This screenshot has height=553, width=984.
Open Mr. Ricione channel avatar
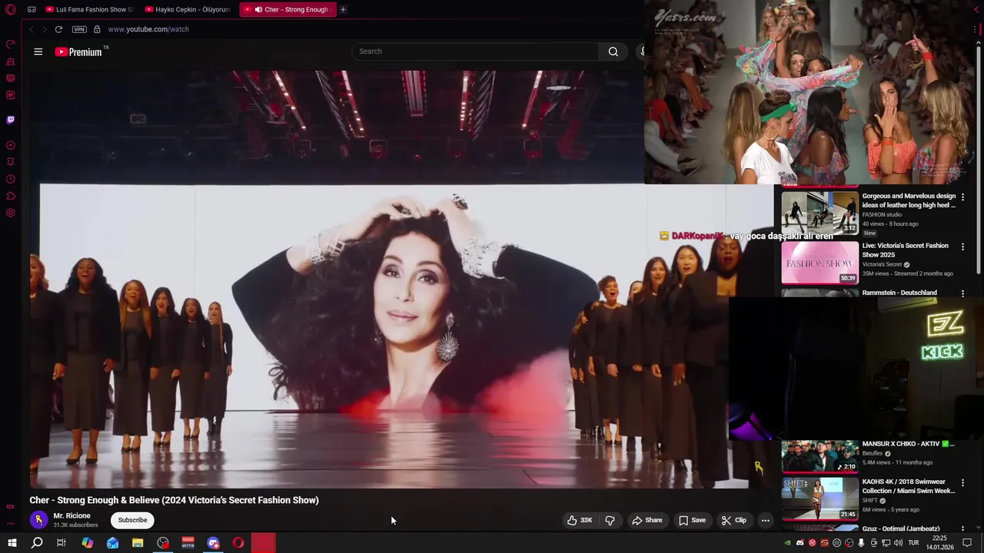click(x=38, y=520)
